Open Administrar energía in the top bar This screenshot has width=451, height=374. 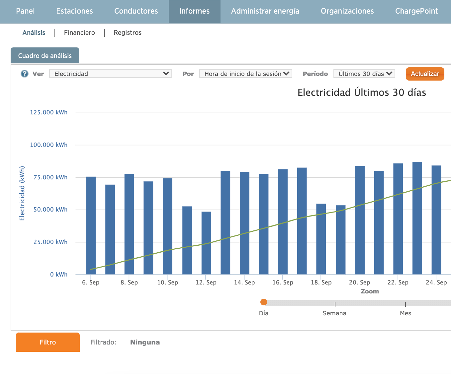pyautogui.click(x=265, y=11)
